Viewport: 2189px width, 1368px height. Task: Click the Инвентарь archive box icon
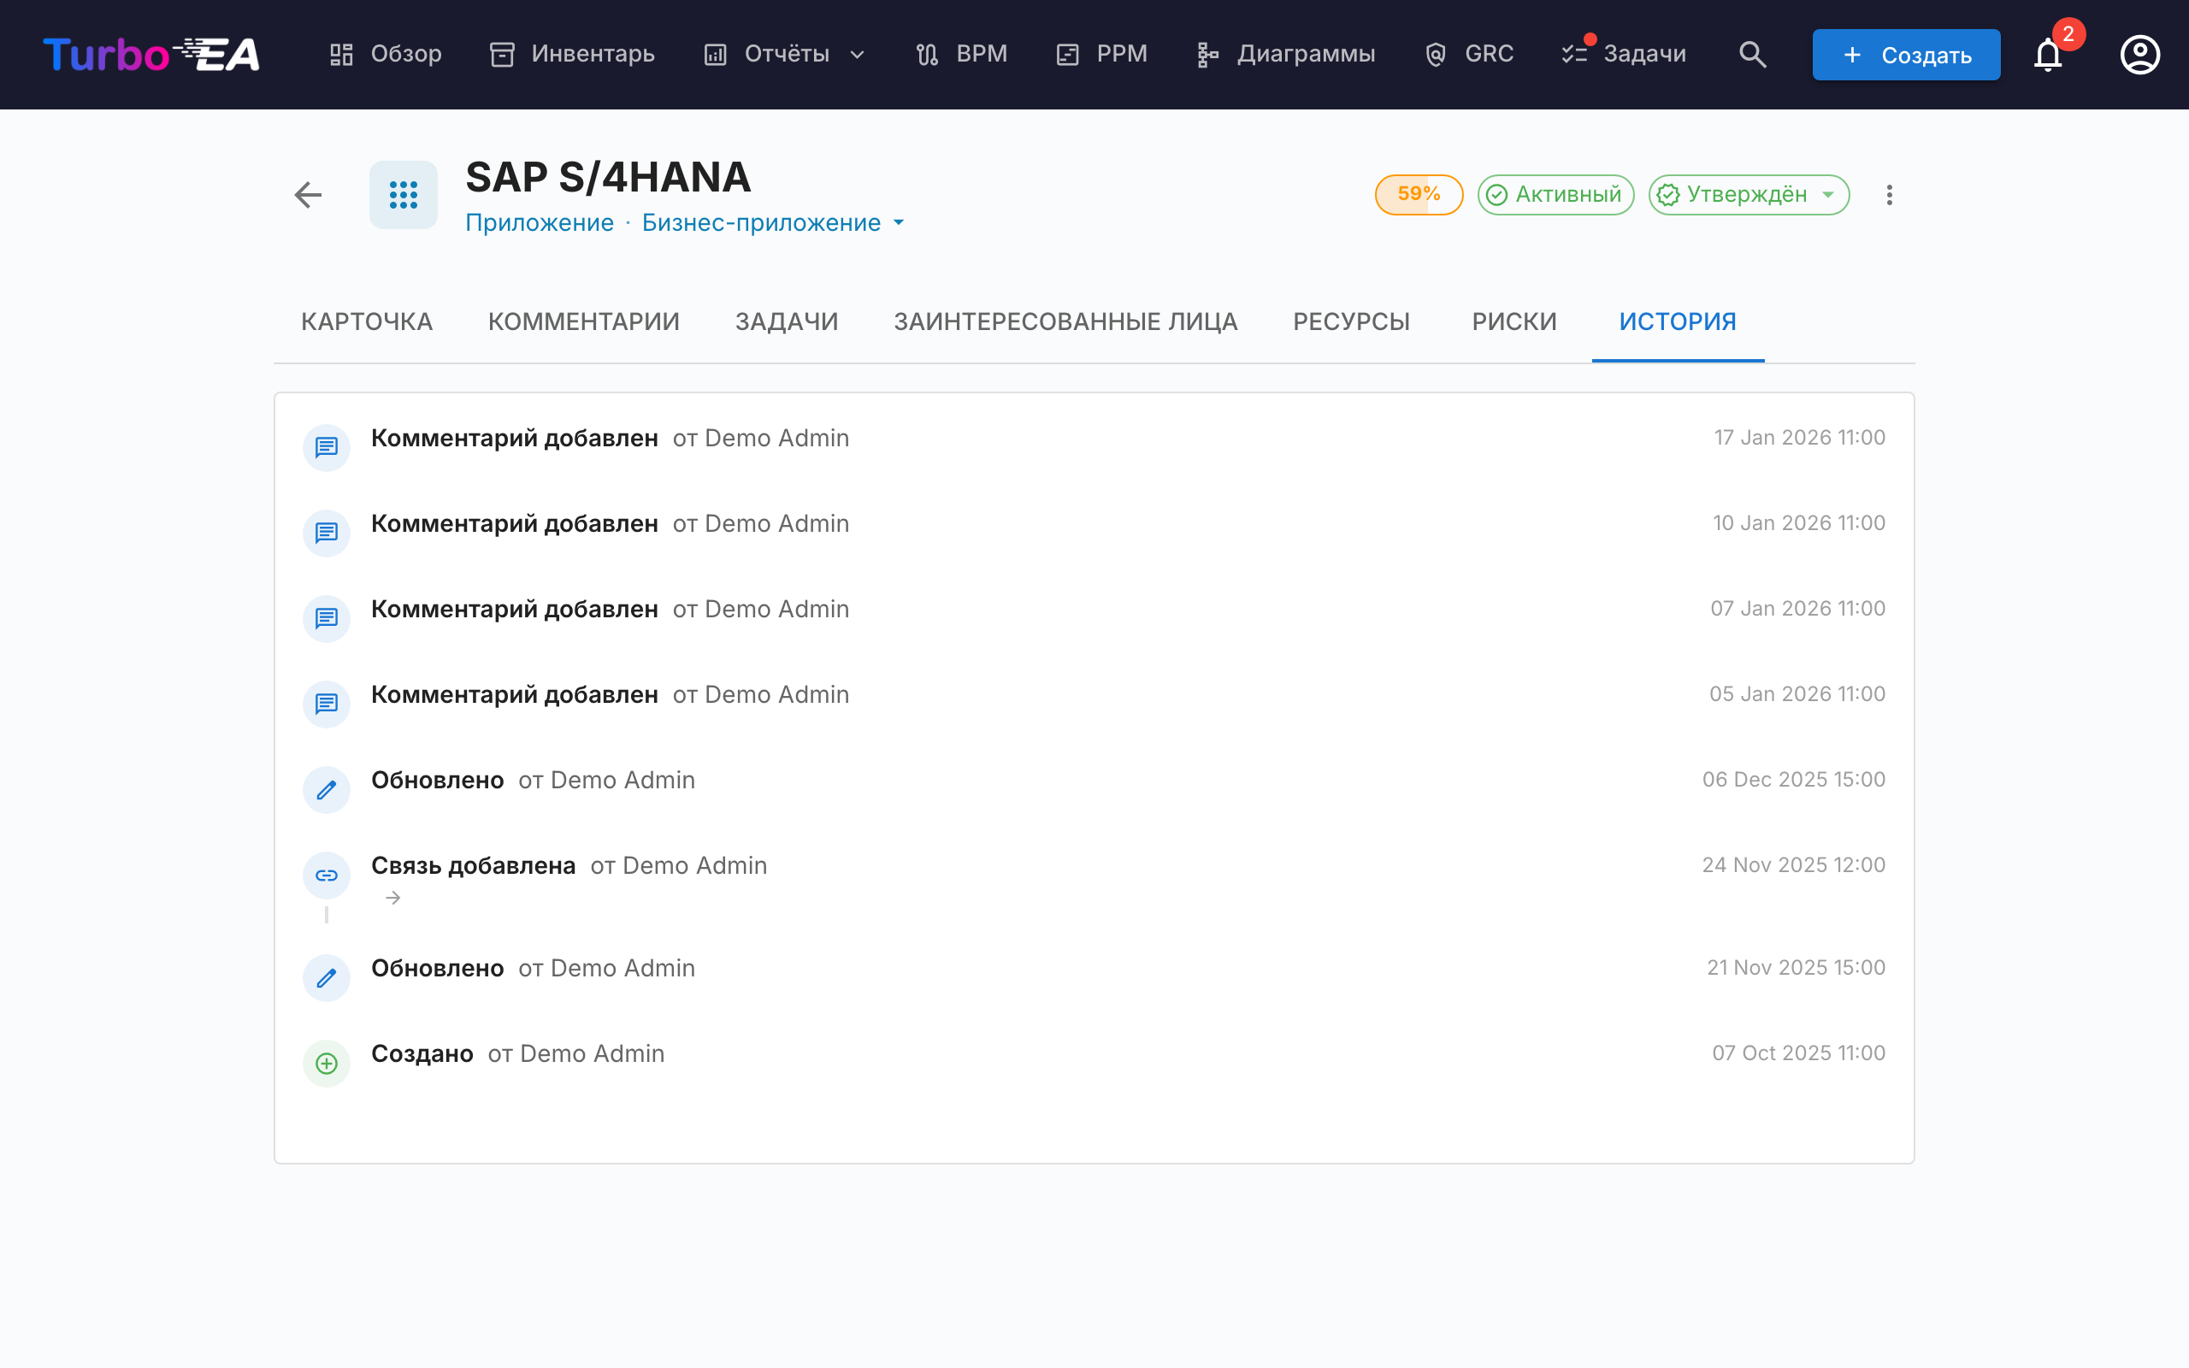click(x=502, y=54)
